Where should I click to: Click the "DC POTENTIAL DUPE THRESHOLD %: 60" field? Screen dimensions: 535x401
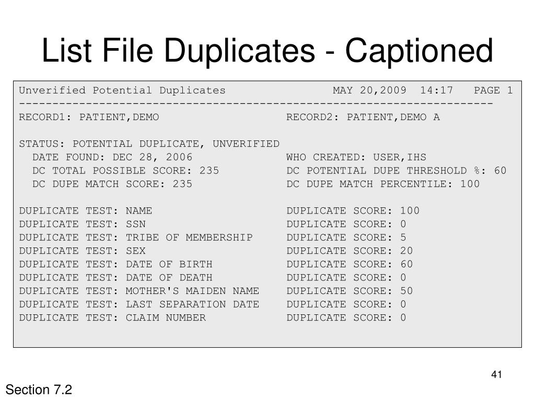397,171
